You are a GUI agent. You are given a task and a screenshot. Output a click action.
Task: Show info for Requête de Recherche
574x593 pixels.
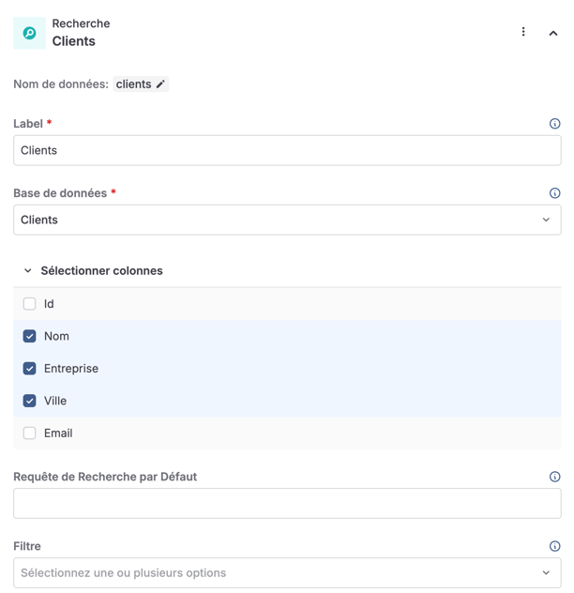click(554, 477)
